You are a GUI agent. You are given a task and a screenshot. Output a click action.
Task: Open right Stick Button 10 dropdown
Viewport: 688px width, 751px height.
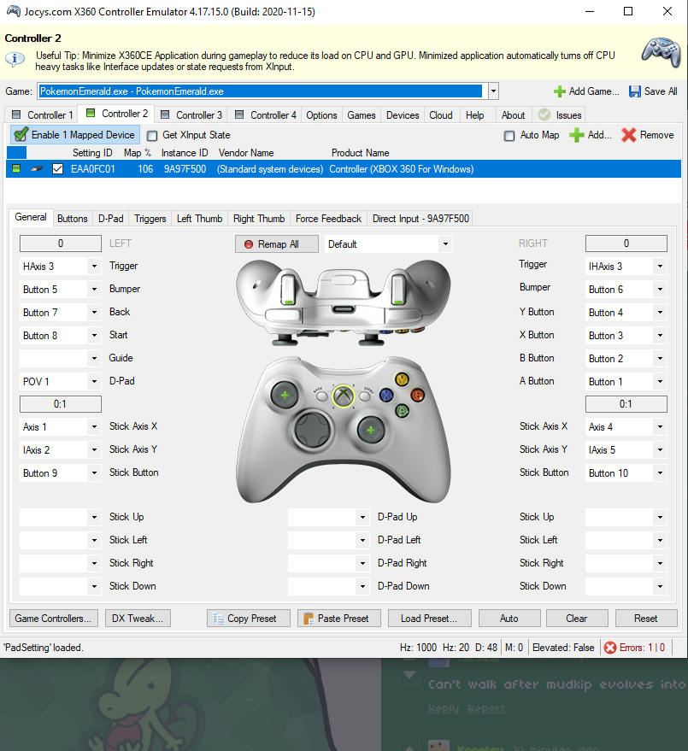click(660, 473)
